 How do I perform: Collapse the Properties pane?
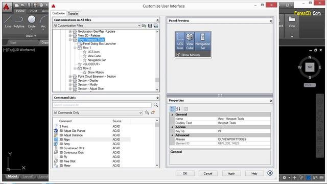271,101
